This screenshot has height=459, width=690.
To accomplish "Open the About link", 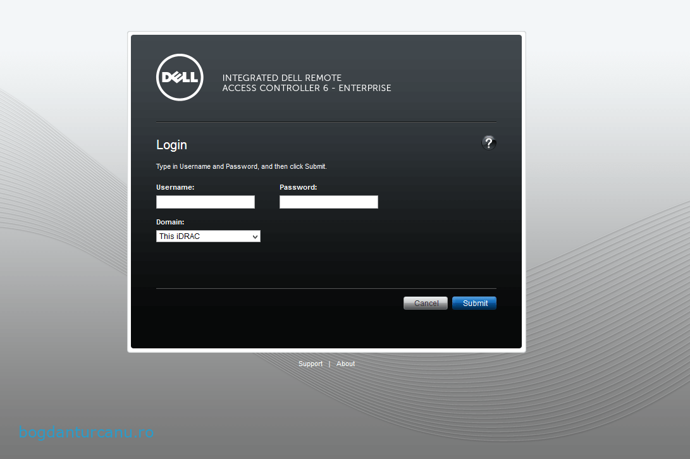I will (x=345, y=364).
